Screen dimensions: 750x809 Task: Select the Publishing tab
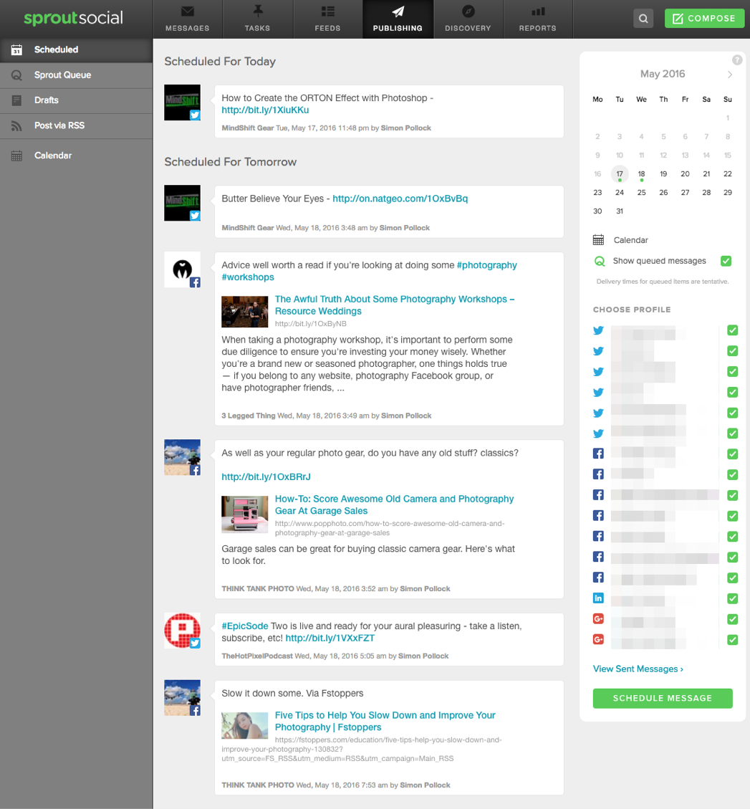click(398, 19)
